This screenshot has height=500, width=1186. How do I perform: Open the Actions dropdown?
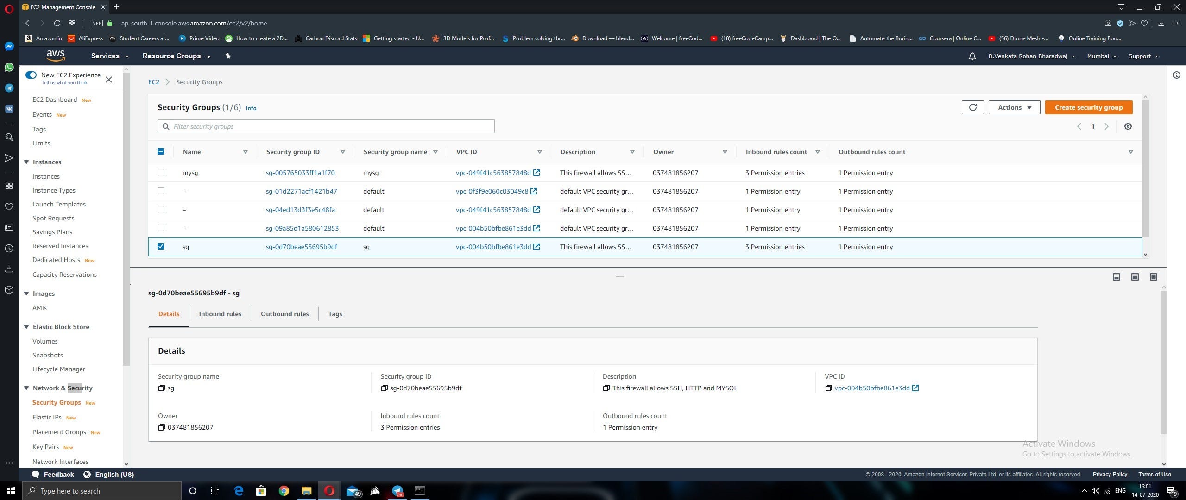coord(1014,107)
